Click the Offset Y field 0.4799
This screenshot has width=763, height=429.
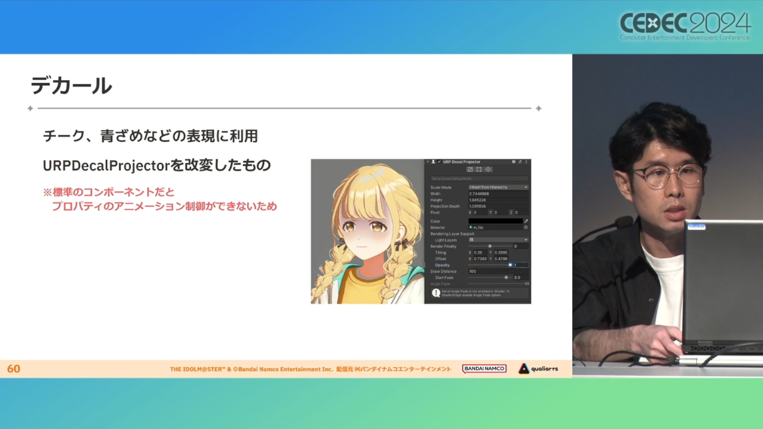point(501,259)
